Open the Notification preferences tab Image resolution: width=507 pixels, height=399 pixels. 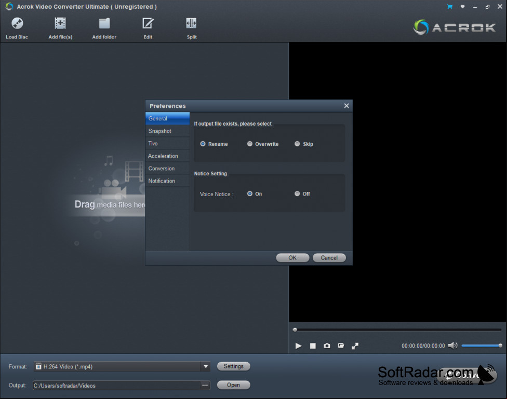pyautogui.click(x=167, y=181)
